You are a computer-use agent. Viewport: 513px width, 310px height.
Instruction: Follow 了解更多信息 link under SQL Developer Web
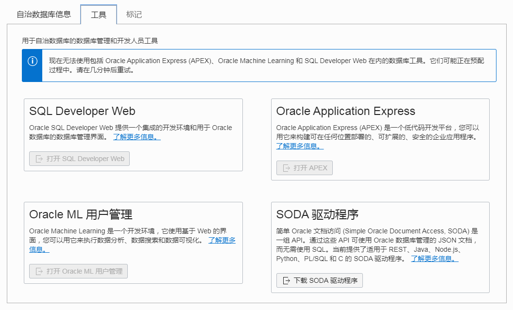tap(137, 137)
